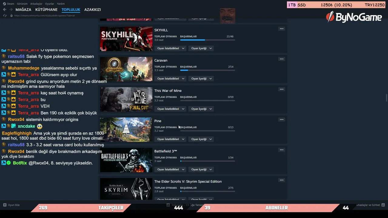Click the '3,5 saat' playtime under Caravan
This screenshot has height=218, width=388.
point(159,70)
